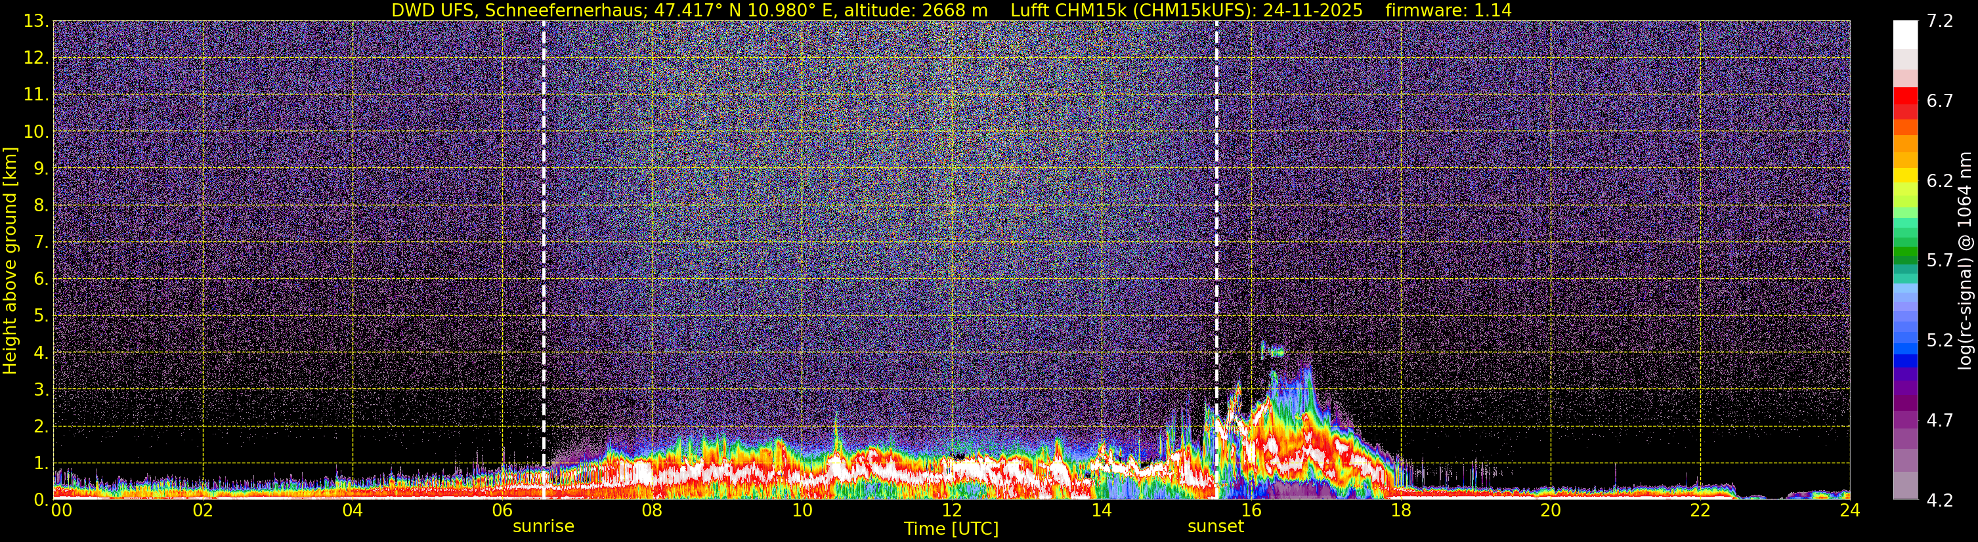Click the time axis tick label 00
This screenshot has height=542, width=1978.
[62, 511]
